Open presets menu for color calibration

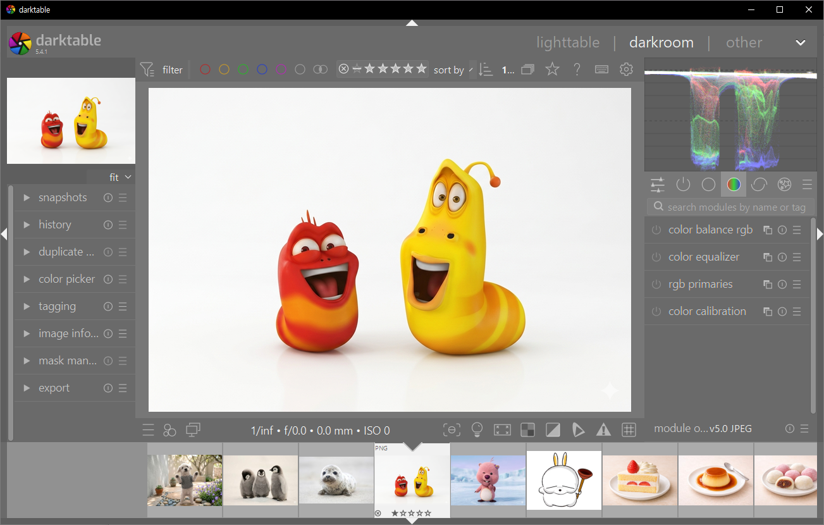point(797,312)
